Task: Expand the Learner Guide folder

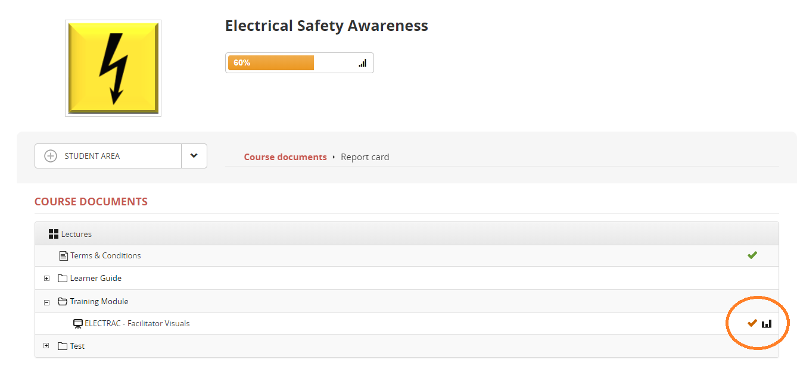Action: coord(47,279)
